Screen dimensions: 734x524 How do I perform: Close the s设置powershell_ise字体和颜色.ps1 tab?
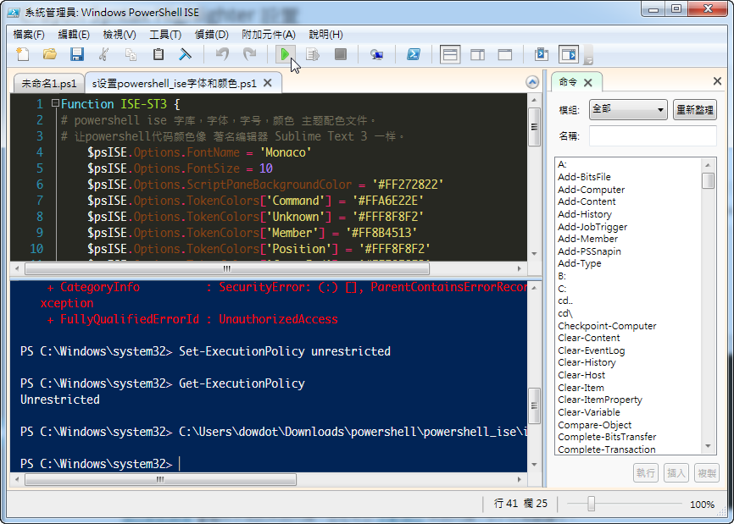pyautogui.click(x=268, y=83)
